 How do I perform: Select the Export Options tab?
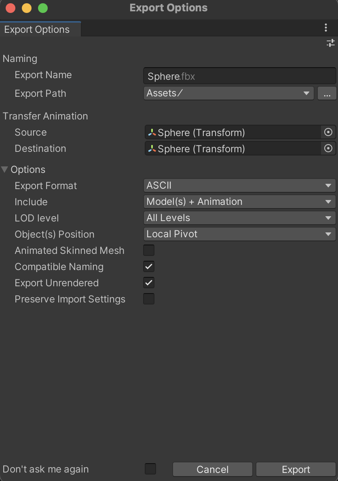[x=37, y=30]
